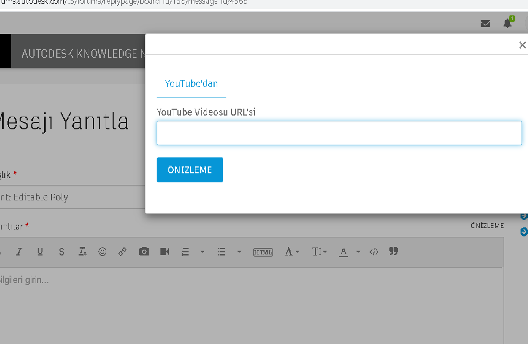Click the subject field containing Editable Poly

coord(72,197)
